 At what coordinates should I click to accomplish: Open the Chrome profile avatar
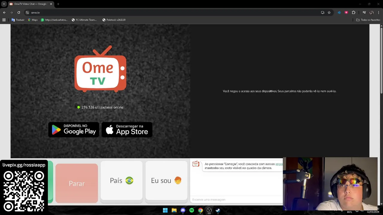[371, 13]
